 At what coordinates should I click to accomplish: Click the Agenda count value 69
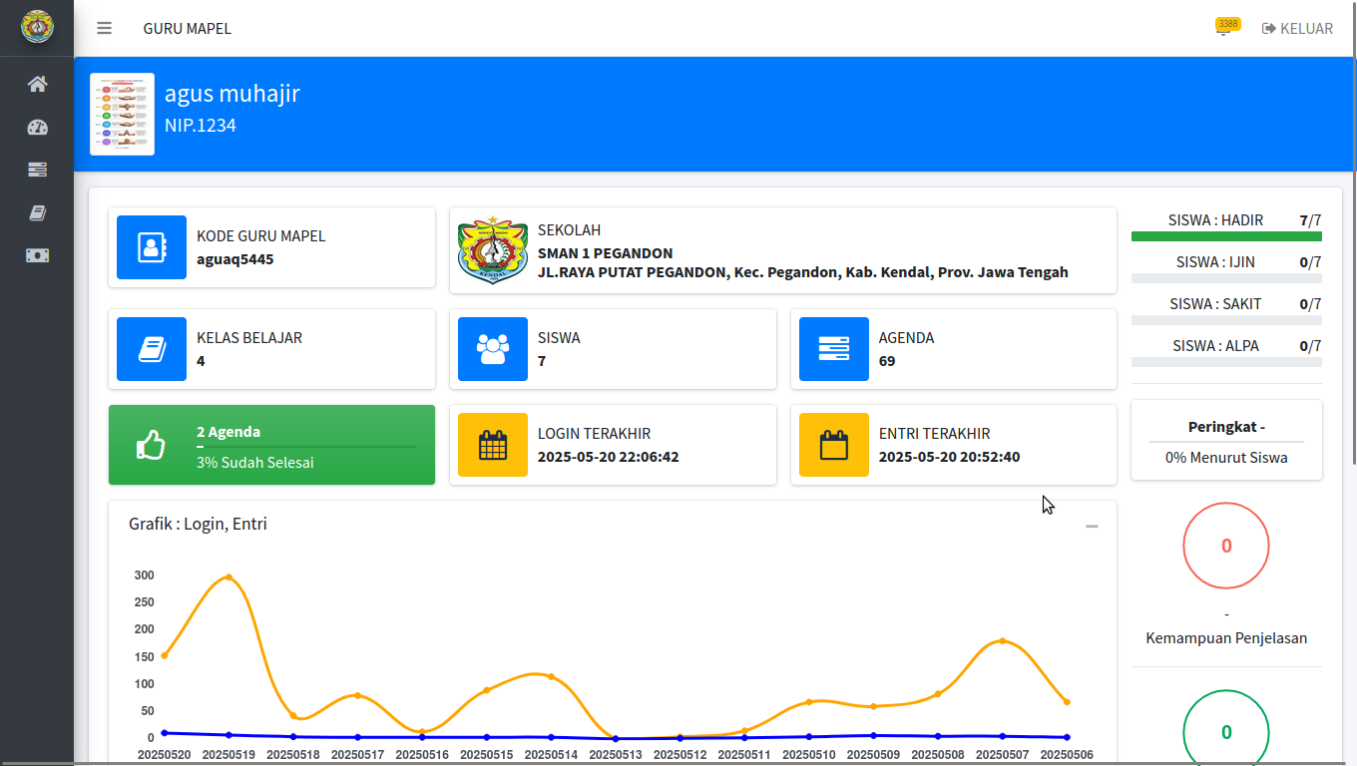pyautogui.click(x=887, y=361)
